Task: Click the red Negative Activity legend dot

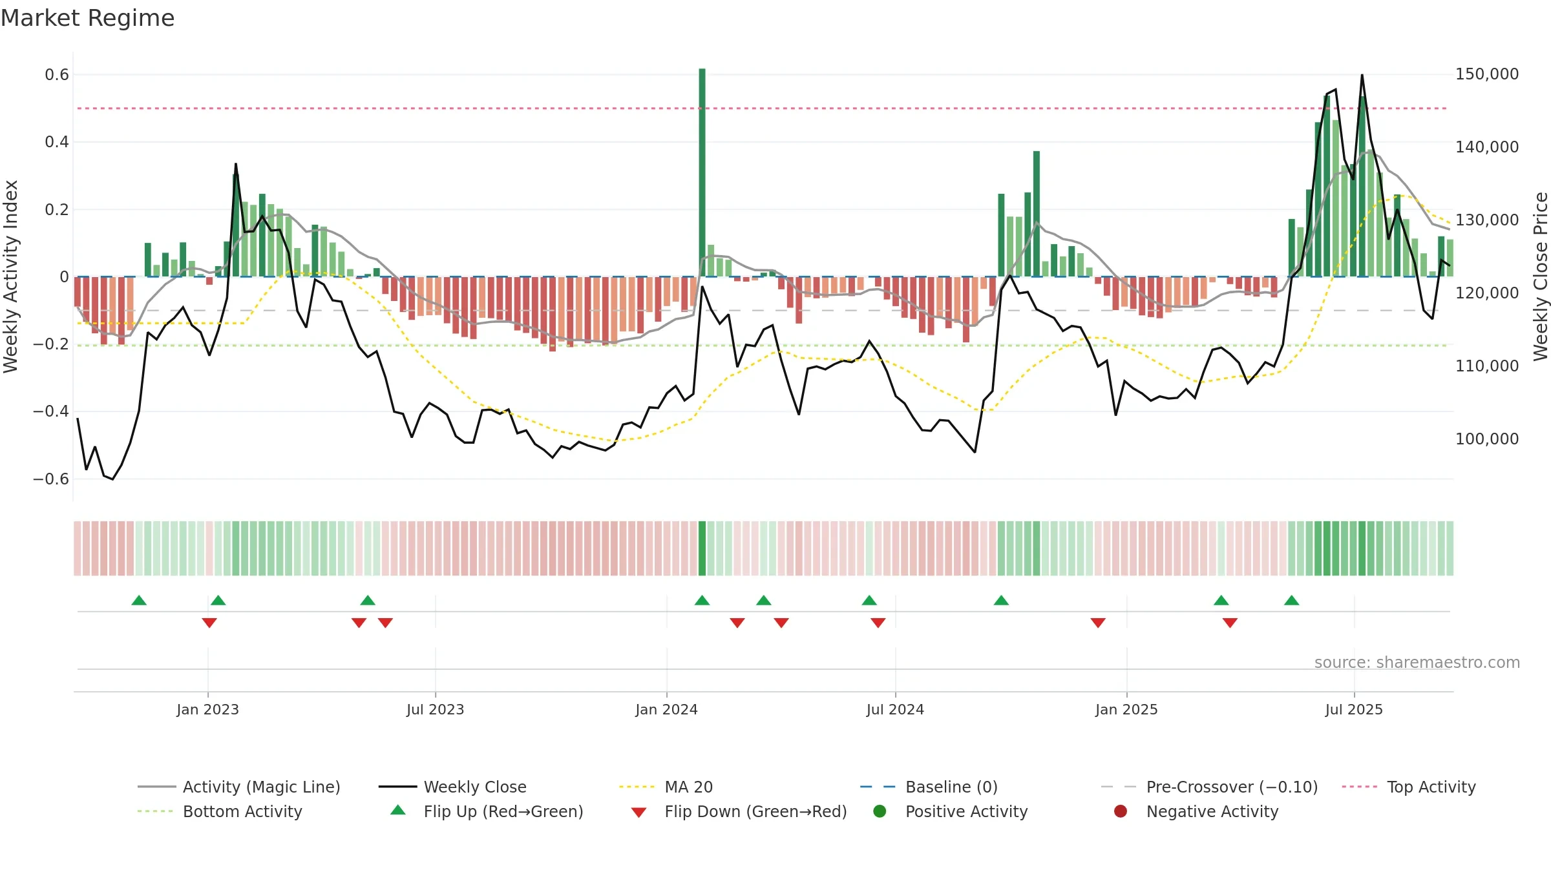Action: point(1121,811)
